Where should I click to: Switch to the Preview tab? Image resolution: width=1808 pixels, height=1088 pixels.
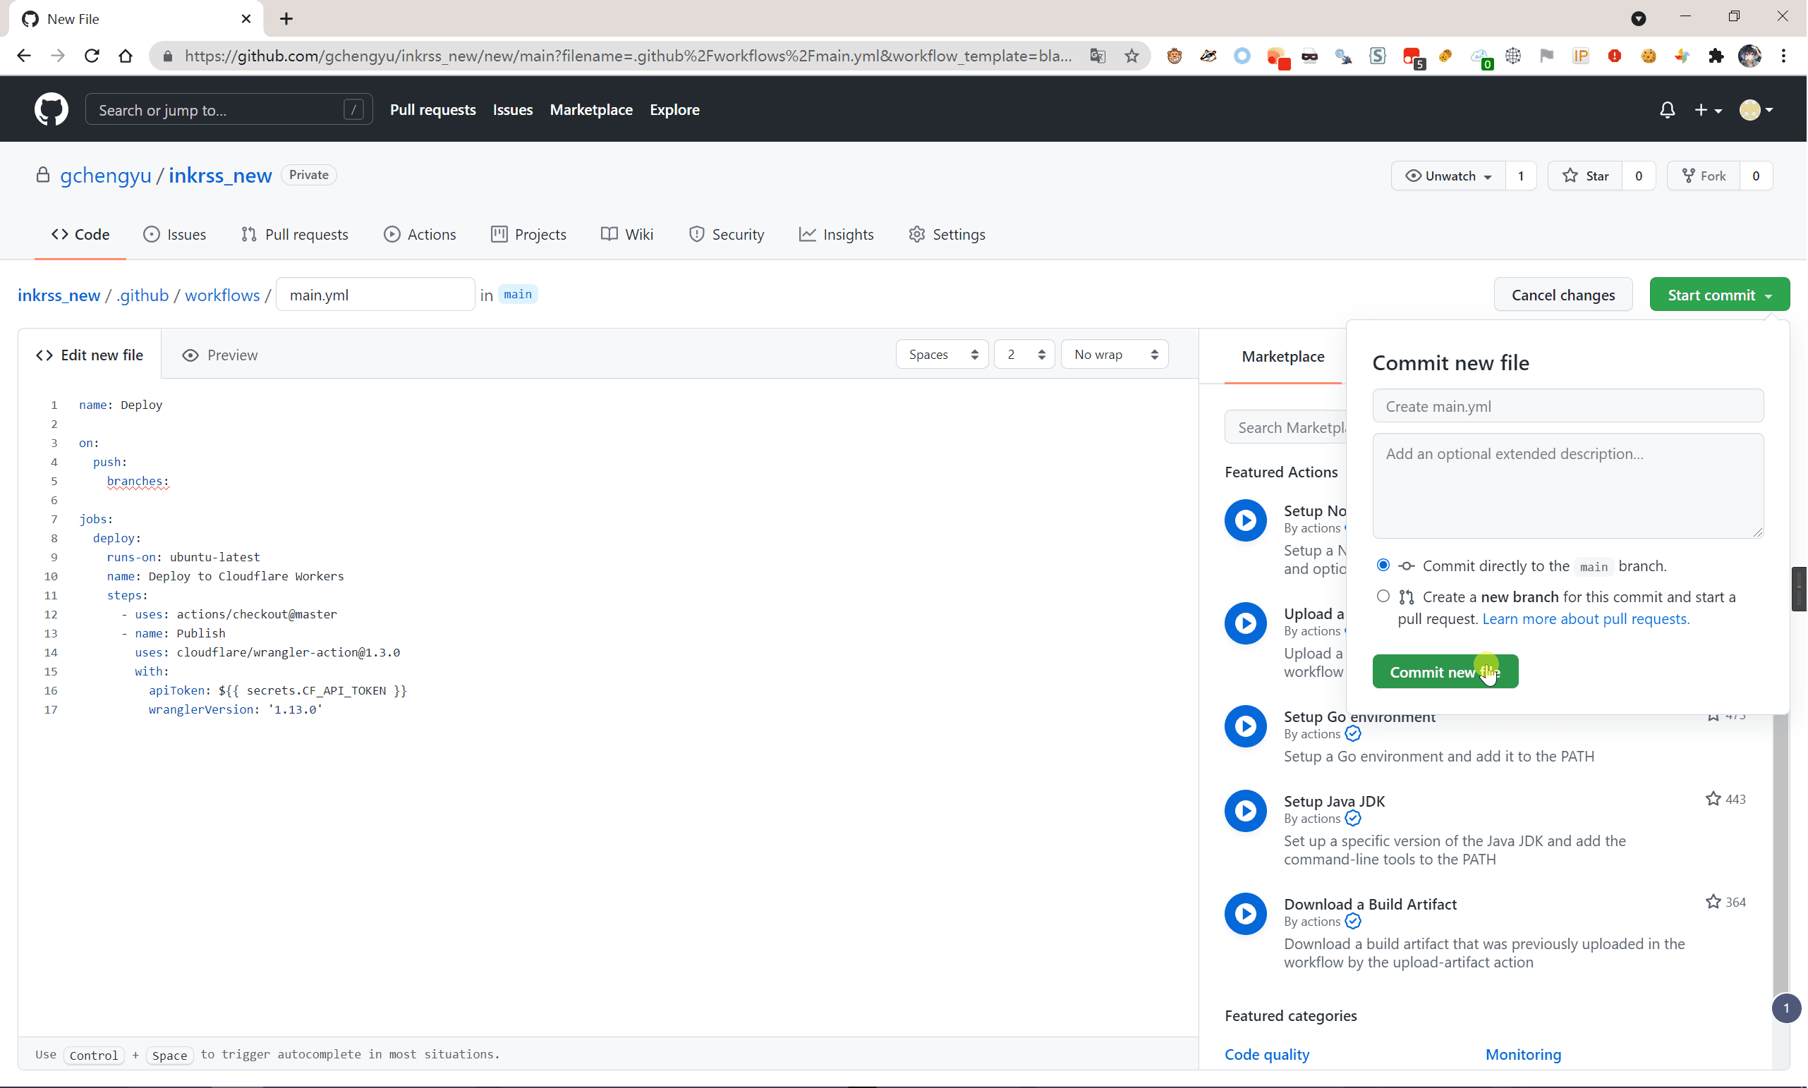[x=220, y=355]
